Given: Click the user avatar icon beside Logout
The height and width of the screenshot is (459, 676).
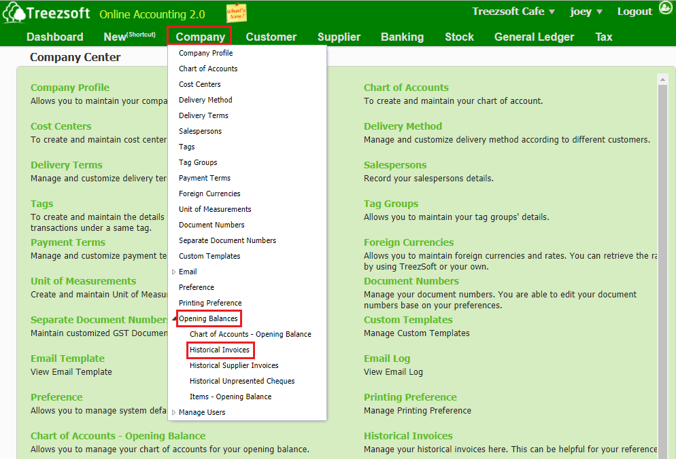Looking at the screenshot, I should pyautogui.click(x=666, y=7).
